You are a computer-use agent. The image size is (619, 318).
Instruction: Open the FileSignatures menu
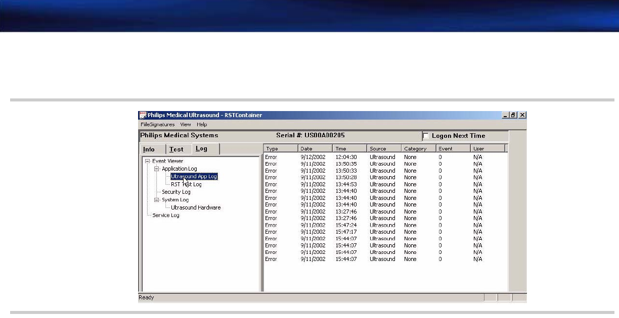[157, 124]
